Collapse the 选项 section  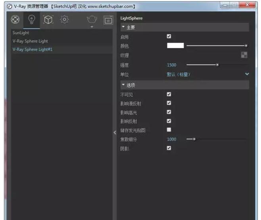tap(185, 85)
